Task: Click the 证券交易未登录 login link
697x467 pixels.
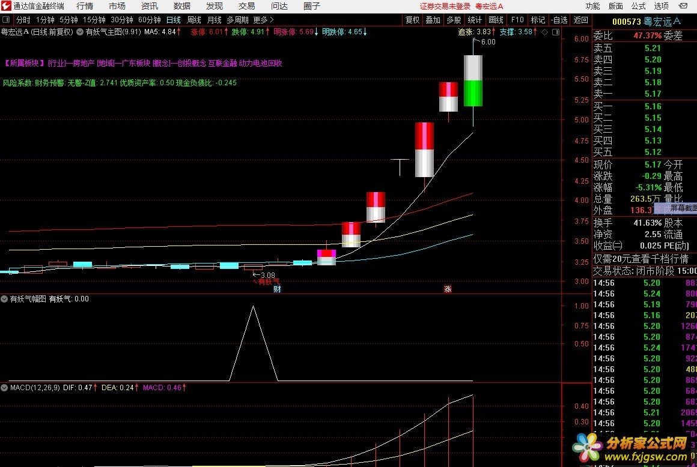Action: pos(445,6)
